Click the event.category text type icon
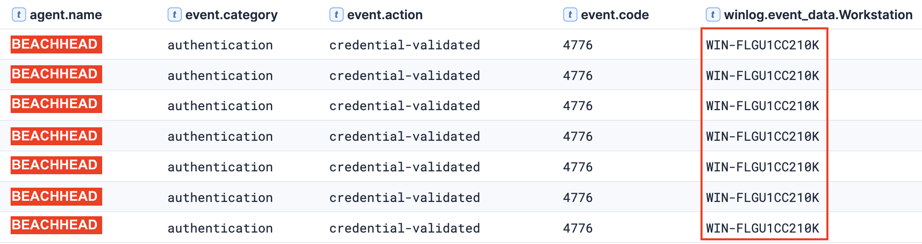Image resolution: width=922 pixels, height=244 pixels. [x=175, y=15]
